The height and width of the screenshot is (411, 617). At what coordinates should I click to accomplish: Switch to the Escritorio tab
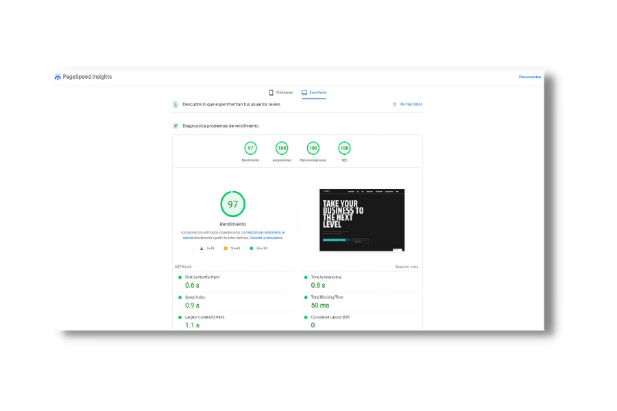314,92
